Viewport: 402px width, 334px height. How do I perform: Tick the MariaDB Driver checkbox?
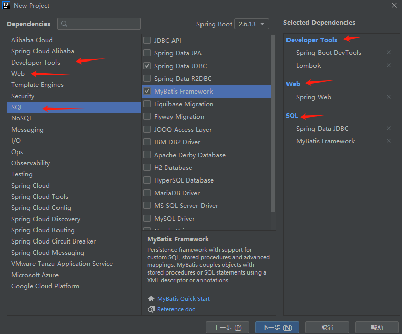(147, 193)
